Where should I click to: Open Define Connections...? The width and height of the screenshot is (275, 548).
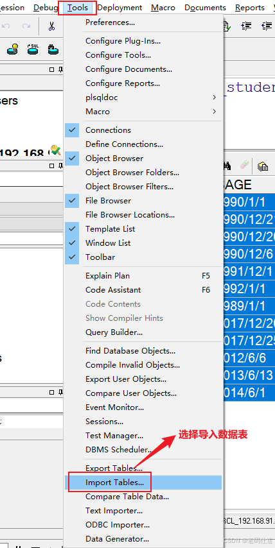tap(143, 144)
